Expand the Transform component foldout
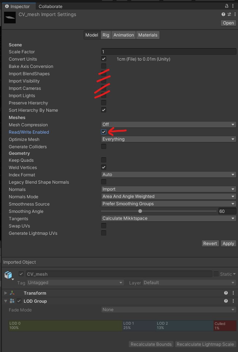 (x=5, y=293)
